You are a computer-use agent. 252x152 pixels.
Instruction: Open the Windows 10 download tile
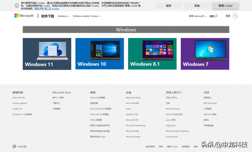tap(100, 54)
